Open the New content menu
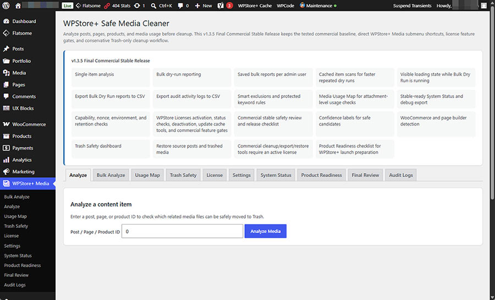Viewport: 495px width, 300px height. point(203,6)
